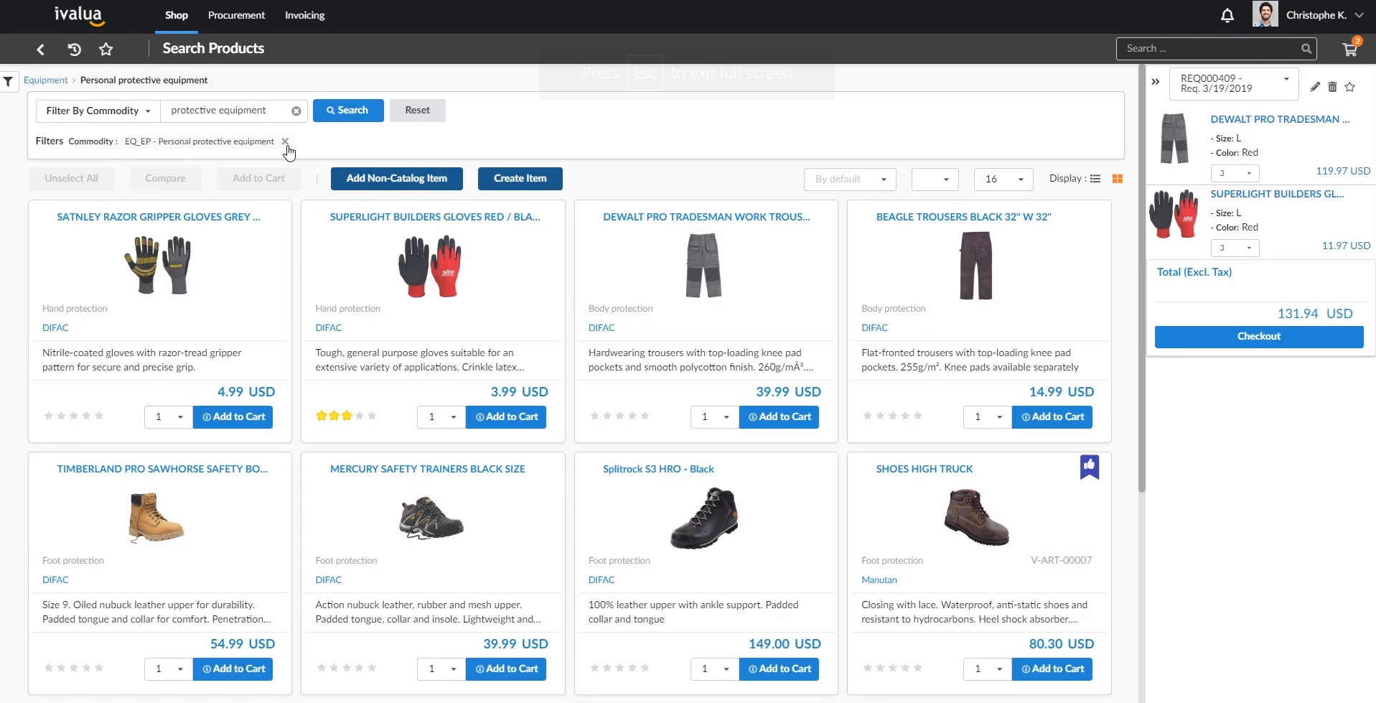Rate Beagle Trousers stars
The width and height of the screenshot is (1376, 703).
893,416
